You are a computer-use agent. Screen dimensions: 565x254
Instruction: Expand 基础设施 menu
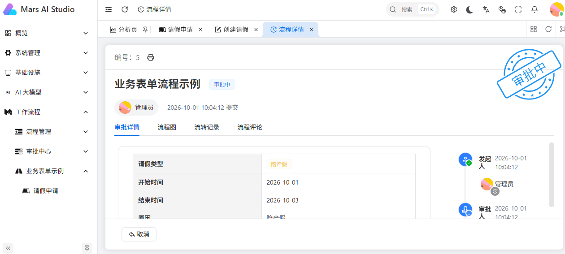47,73
